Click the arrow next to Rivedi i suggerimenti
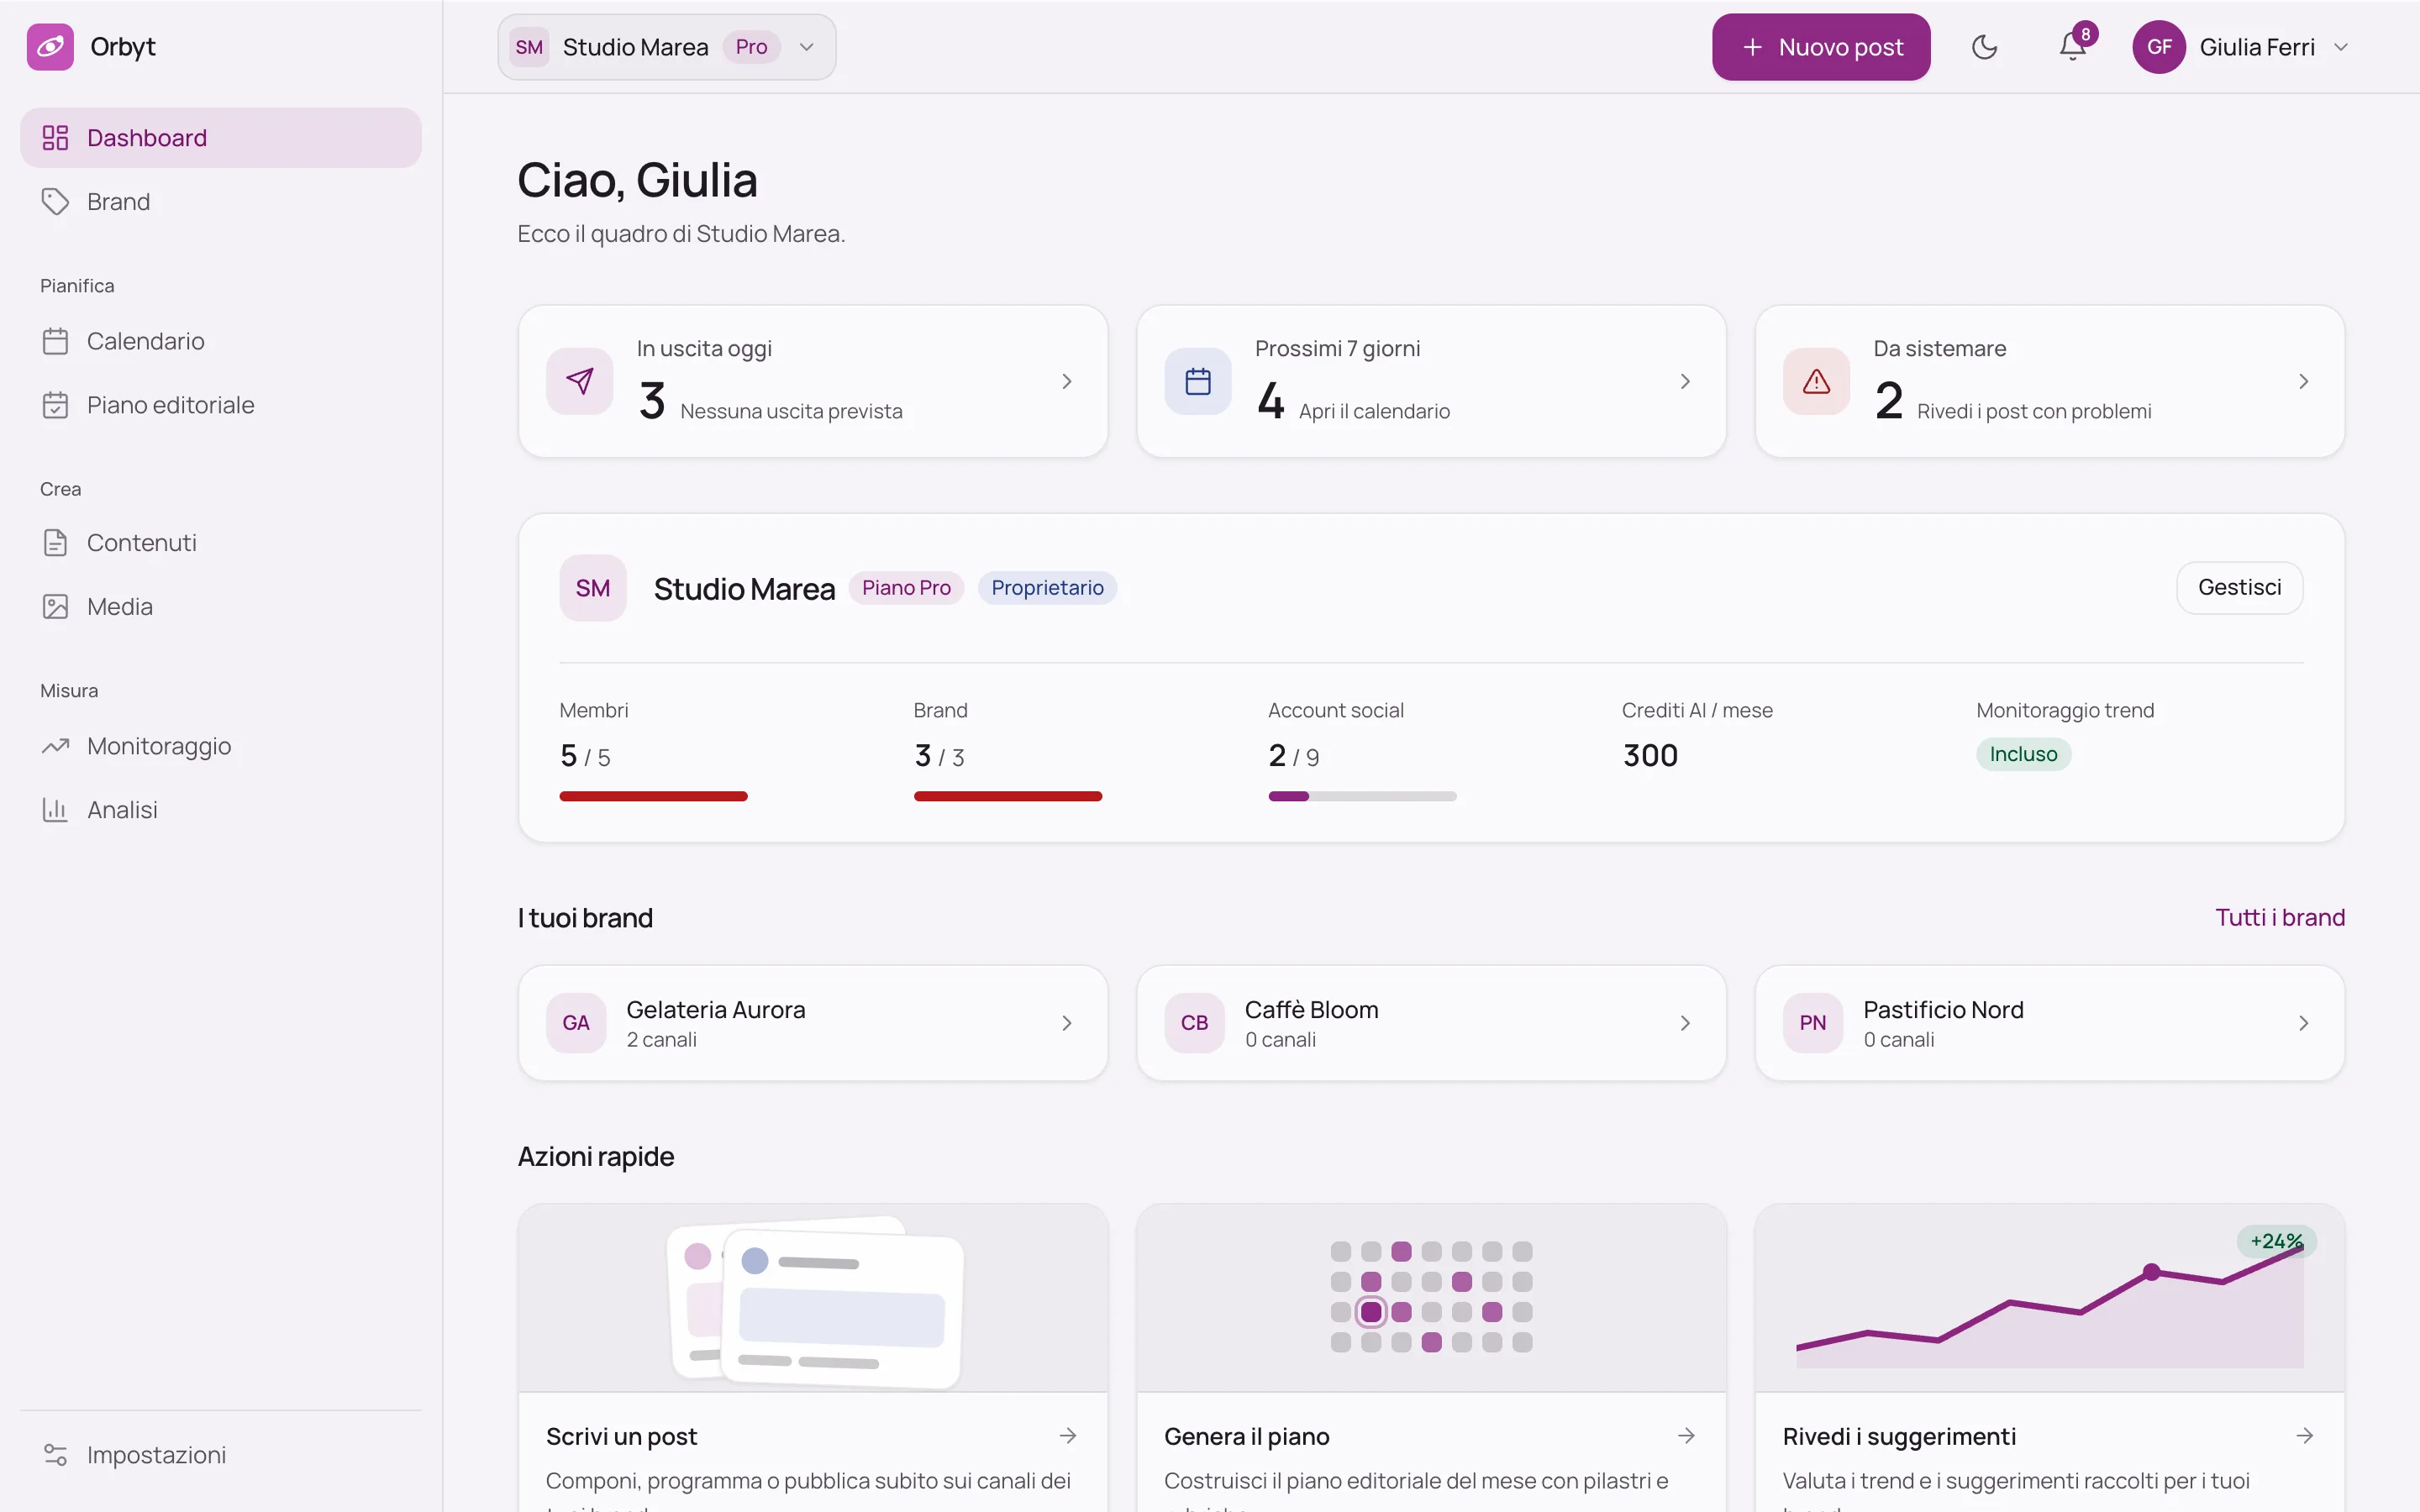This screenshot has width=2420, height=1512. (x=2304, y=1436)
